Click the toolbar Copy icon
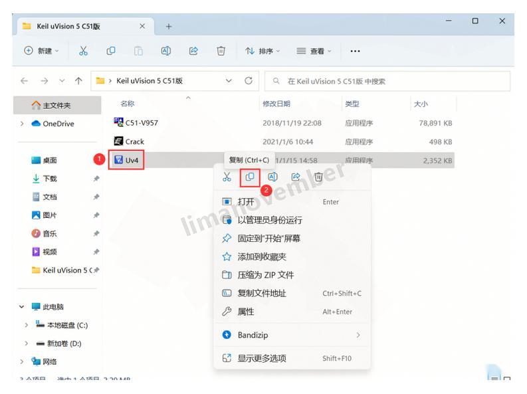This screenshot has height=394, width=527. [110, 51]
